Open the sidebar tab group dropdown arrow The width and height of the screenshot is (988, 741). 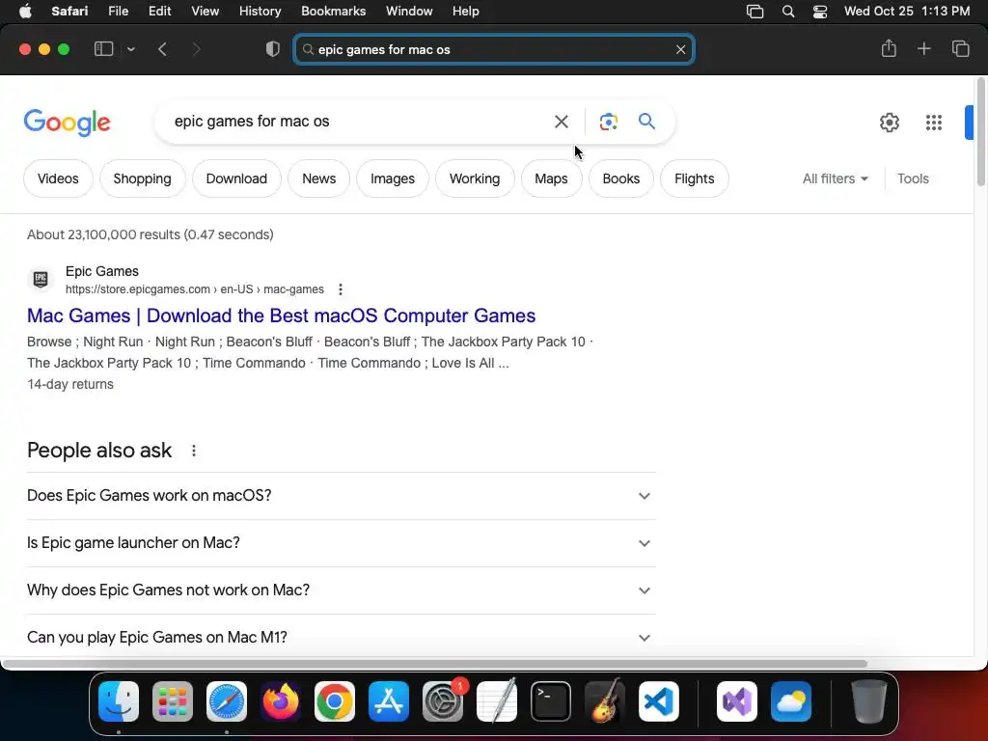[x=130, y=49]
